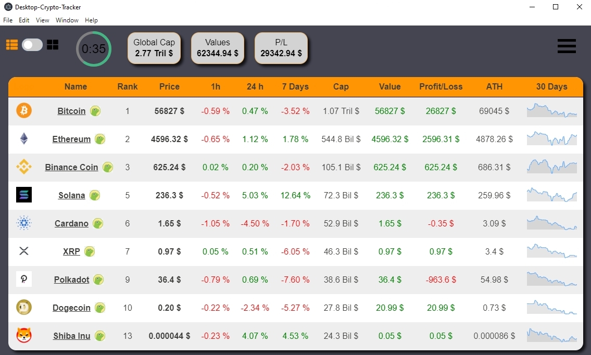This screenshot has width=591, height=355.
Task: Click the Global Cap card
Action: 154,48
